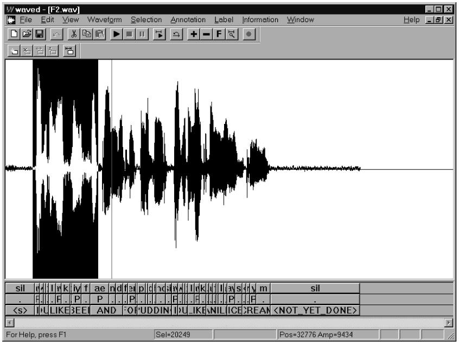Start recording with the record button
This screenshot has height=343, width=459.
pyautogui.click(x=249, y=34)
